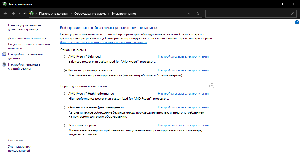Click the forward navigation arrow

[x=13, y=14]
